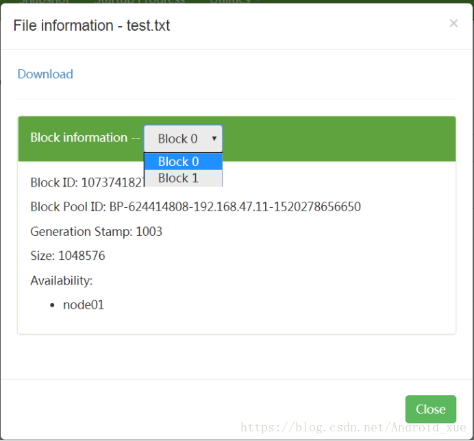
Task: Click the Download link for test.txt
Action: pyautogui.click(x=45, y=74)
